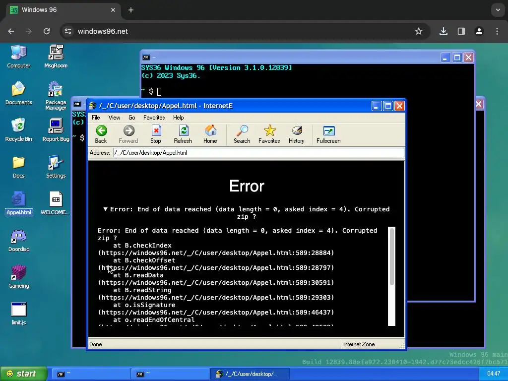
Task: Click the taskbar clock showing 04:47
Action: (494, 374)
